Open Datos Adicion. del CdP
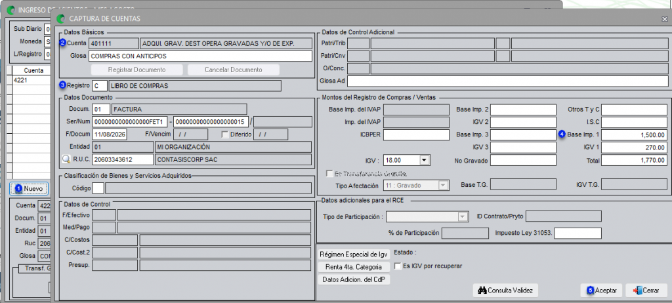The width and height of the screenshot is (672, 303). [x=354, y=279]
